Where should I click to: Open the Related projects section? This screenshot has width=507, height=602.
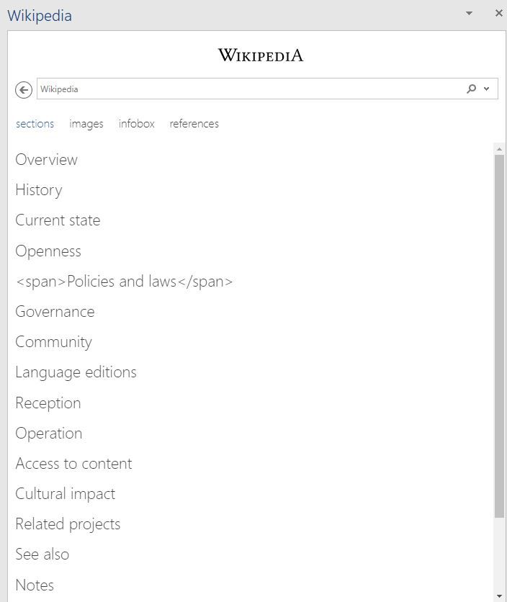pos(68,525)
